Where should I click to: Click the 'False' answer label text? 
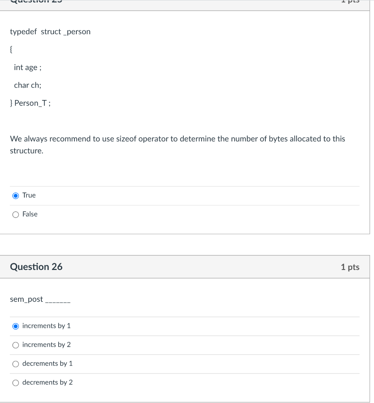click(x=30, y=214)
